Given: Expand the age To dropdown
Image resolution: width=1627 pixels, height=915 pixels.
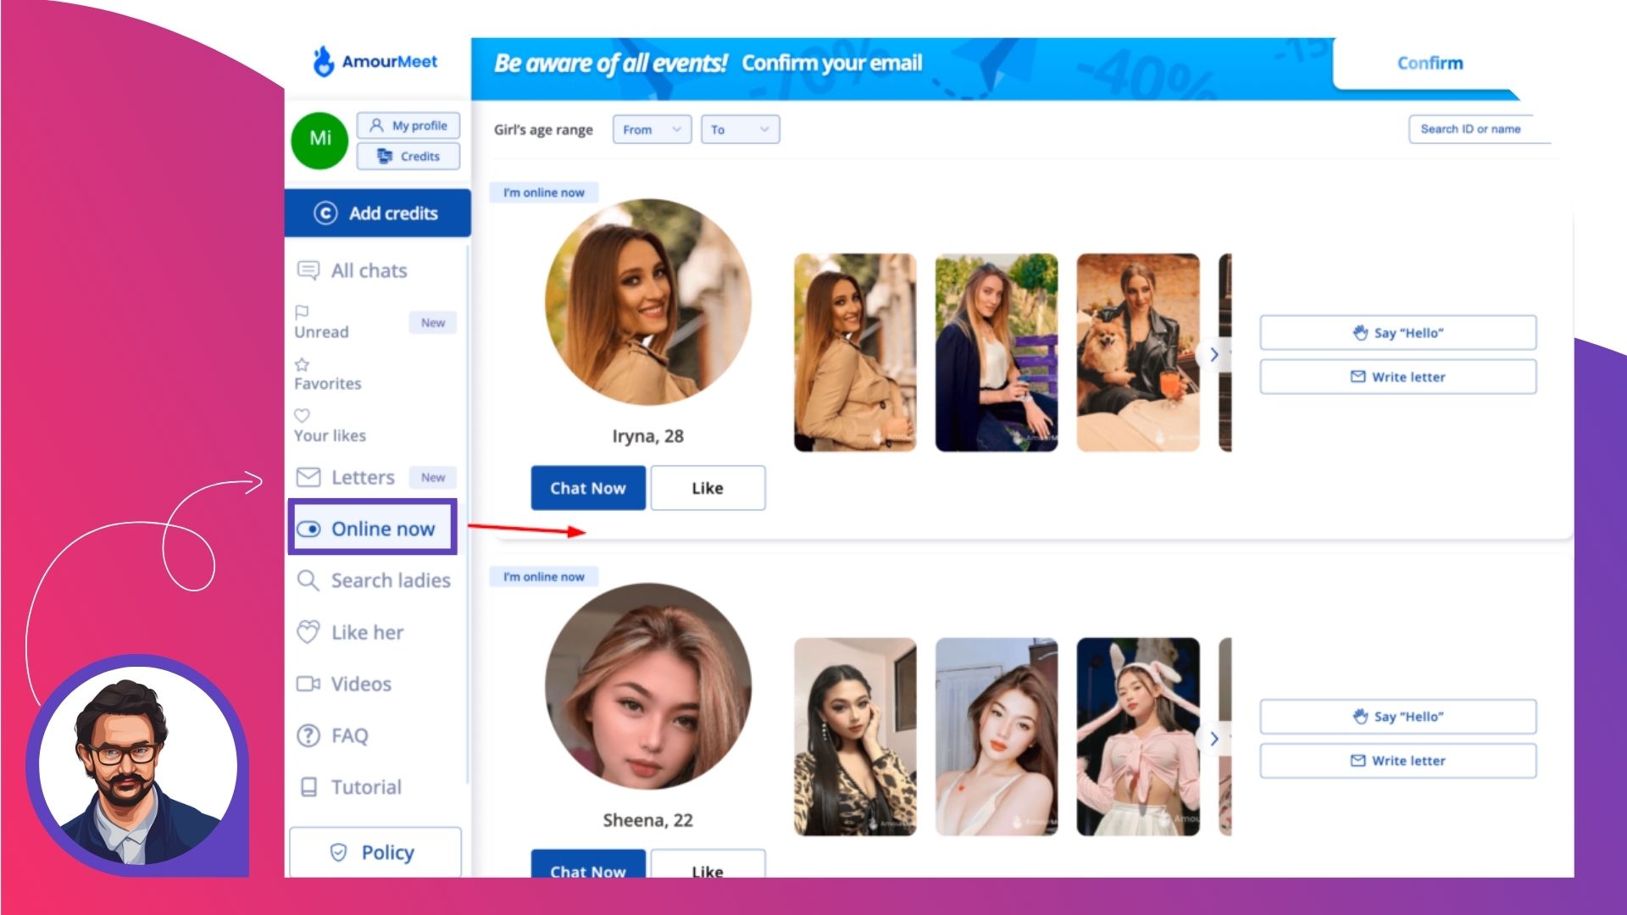Looking at the screenshot, I should click(740, 130).
